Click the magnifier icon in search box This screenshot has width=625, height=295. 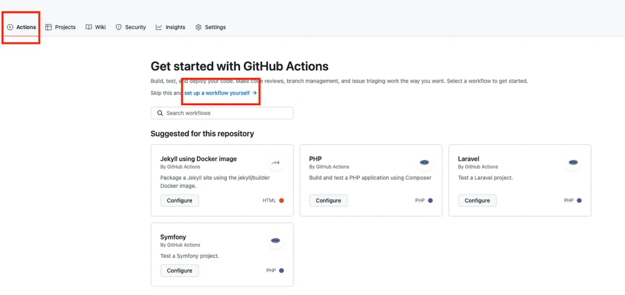click(160, 113)
